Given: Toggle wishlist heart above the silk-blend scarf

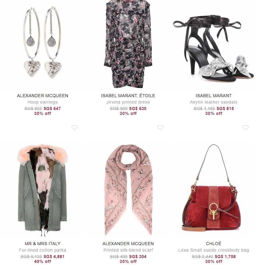Looking at the screenshot, I should (160, 127).
